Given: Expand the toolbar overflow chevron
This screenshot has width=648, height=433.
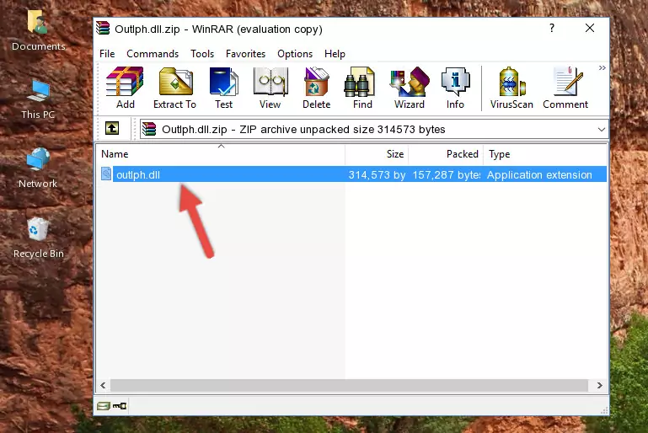Looking at the screenshot, I should point(602,67).
